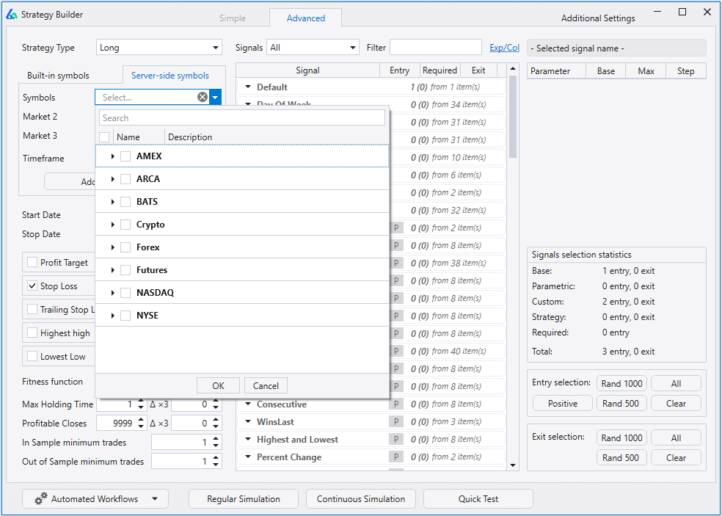722x516 pixels.
Task: Clear the Symbols selection with X icon
Action: tap(203, 98)
